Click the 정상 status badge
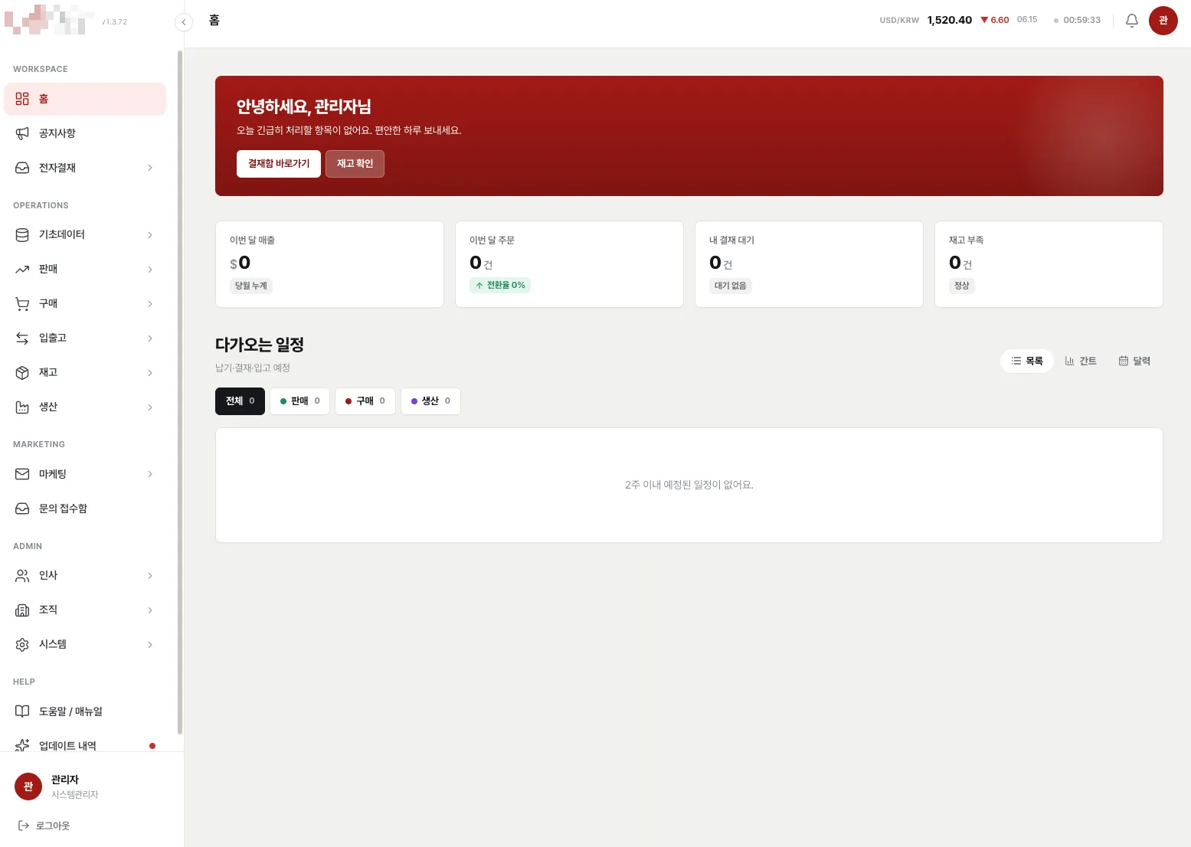Image resolution: width=1191 pixels, height=847 pixels. tap(962, 286)
